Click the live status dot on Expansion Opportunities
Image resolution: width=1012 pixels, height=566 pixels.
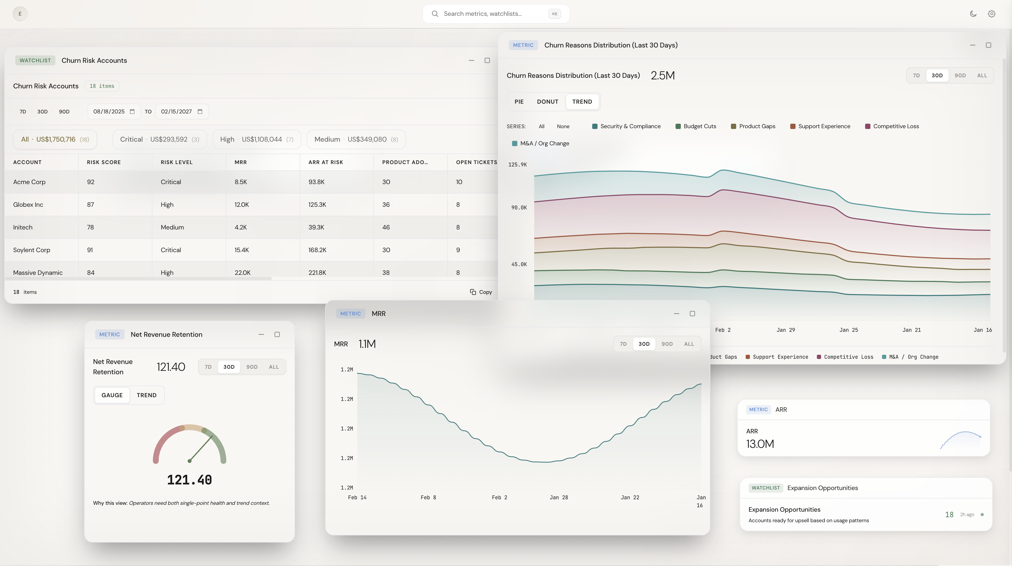pyautogui.click(x=982, y=515)
